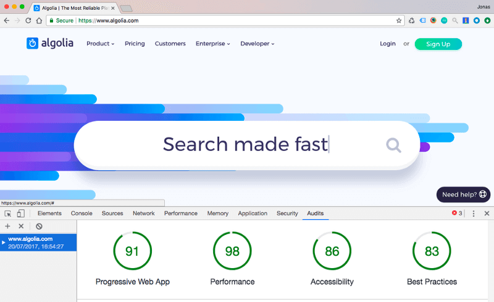Click the browser home icon

tap(39, 21)
